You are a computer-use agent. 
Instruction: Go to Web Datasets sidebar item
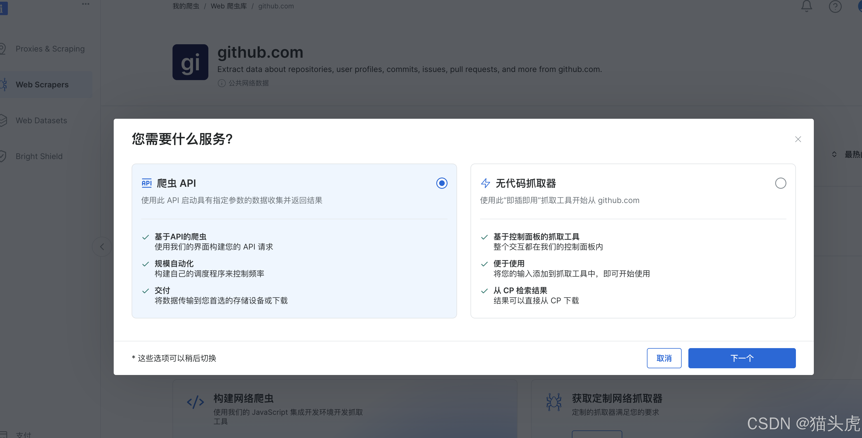point(41,120)
